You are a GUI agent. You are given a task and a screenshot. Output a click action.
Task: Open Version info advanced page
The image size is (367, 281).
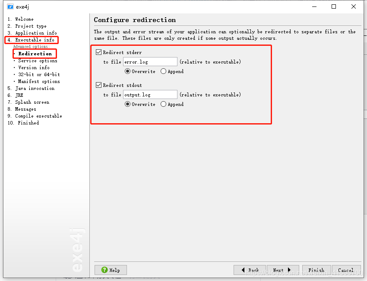pyautogui.click(x=34, y=67)
